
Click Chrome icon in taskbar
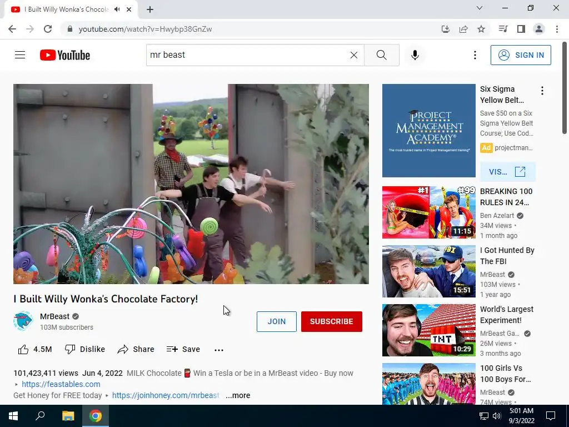tap(96, 416)
